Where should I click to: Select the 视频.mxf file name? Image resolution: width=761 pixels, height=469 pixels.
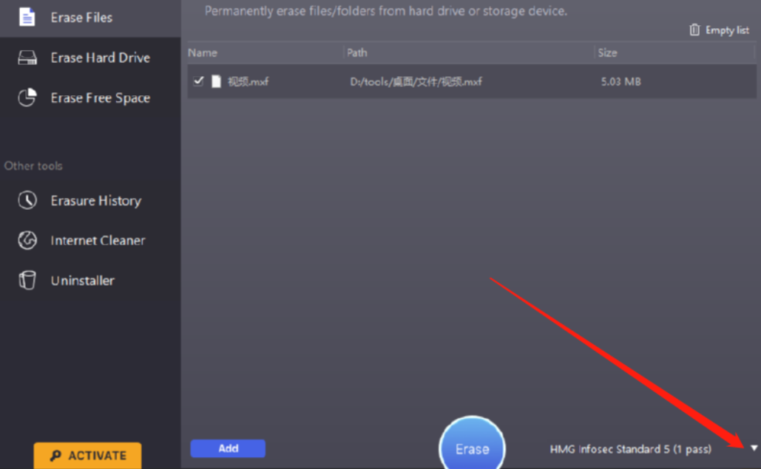coord(248,81)
